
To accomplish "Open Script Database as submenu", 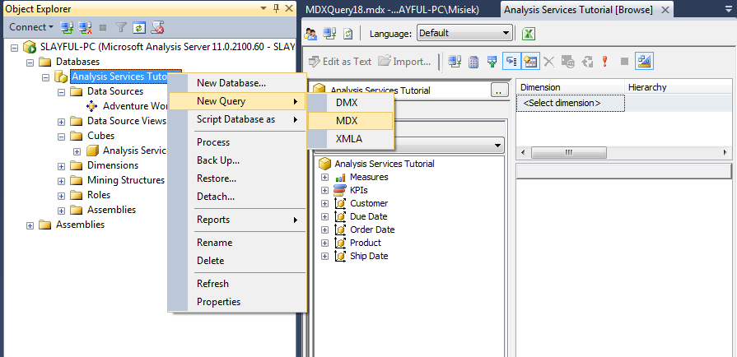I will (x=237, y=119).
